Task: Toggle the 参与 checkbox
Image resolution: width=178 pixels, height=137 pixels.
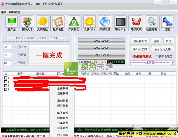Action: [19, 63]
